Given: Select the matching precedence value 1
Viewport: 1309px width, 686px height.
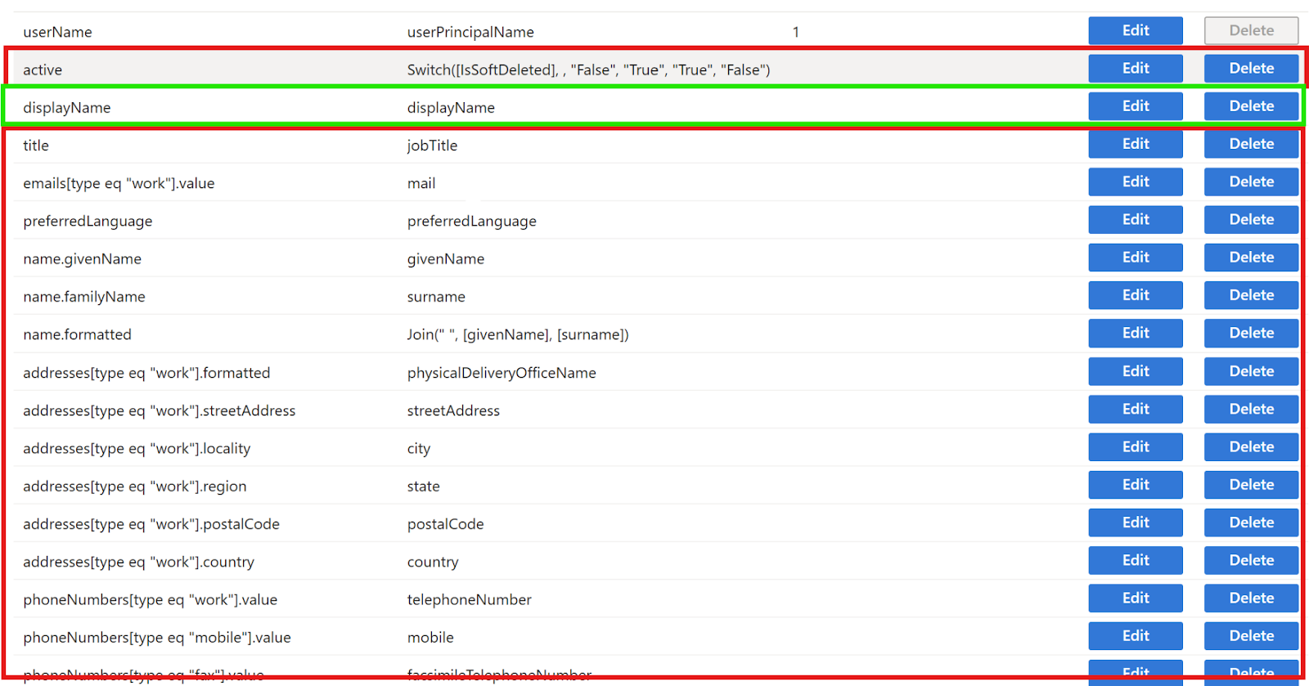Looking at the screenshot, I should point(795,32).
